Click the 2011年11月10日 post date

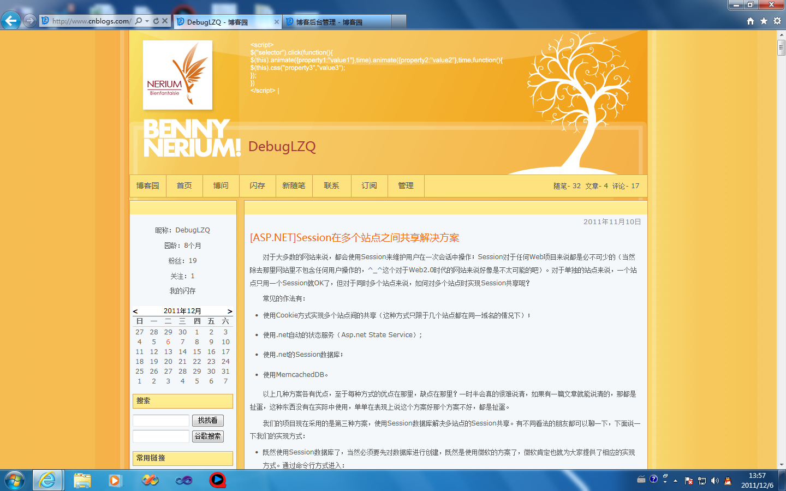(612, 221)
